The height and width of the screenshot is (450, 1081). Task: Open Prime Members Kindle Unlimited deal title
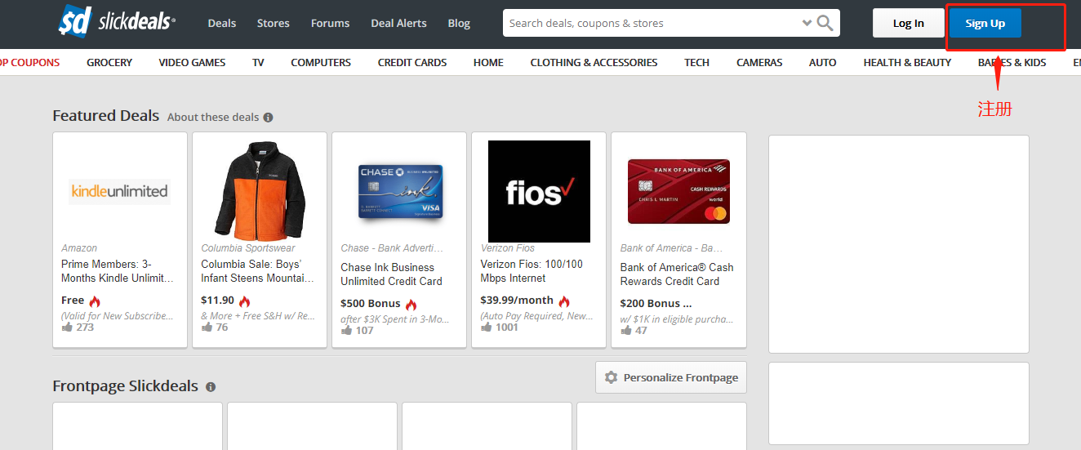pyautogui.click(x=118, y=271)
